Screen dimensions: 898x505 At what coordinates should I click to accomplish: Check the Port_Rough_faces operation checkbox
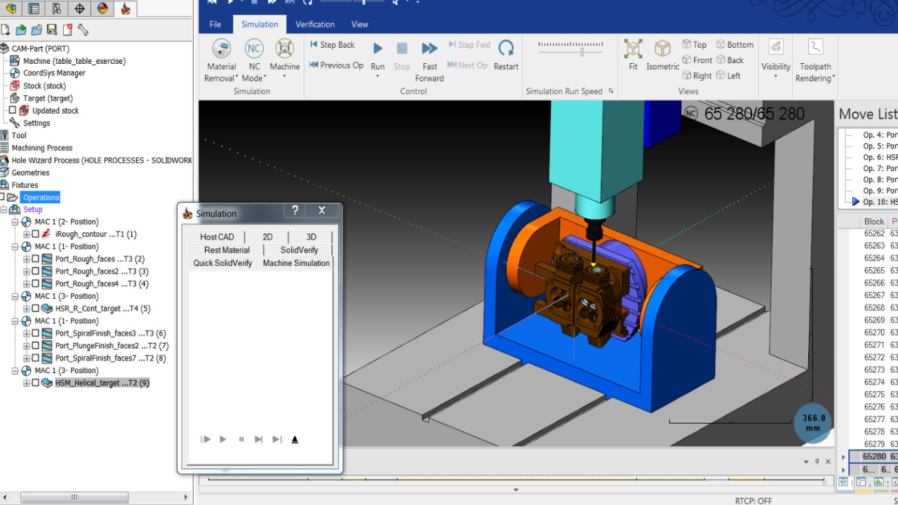click(x=36, y=259)
